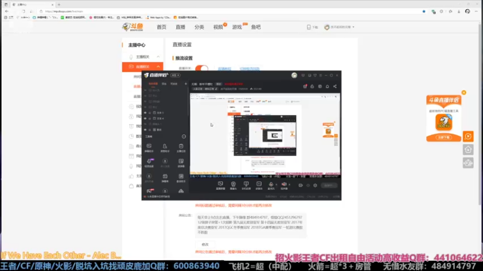Click the person-shaped toolbox icon in top toolbox row
483x271 pixels.
click(165, 146)
